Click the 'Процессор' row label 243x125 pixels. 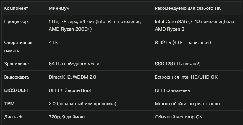pos(16,22)
